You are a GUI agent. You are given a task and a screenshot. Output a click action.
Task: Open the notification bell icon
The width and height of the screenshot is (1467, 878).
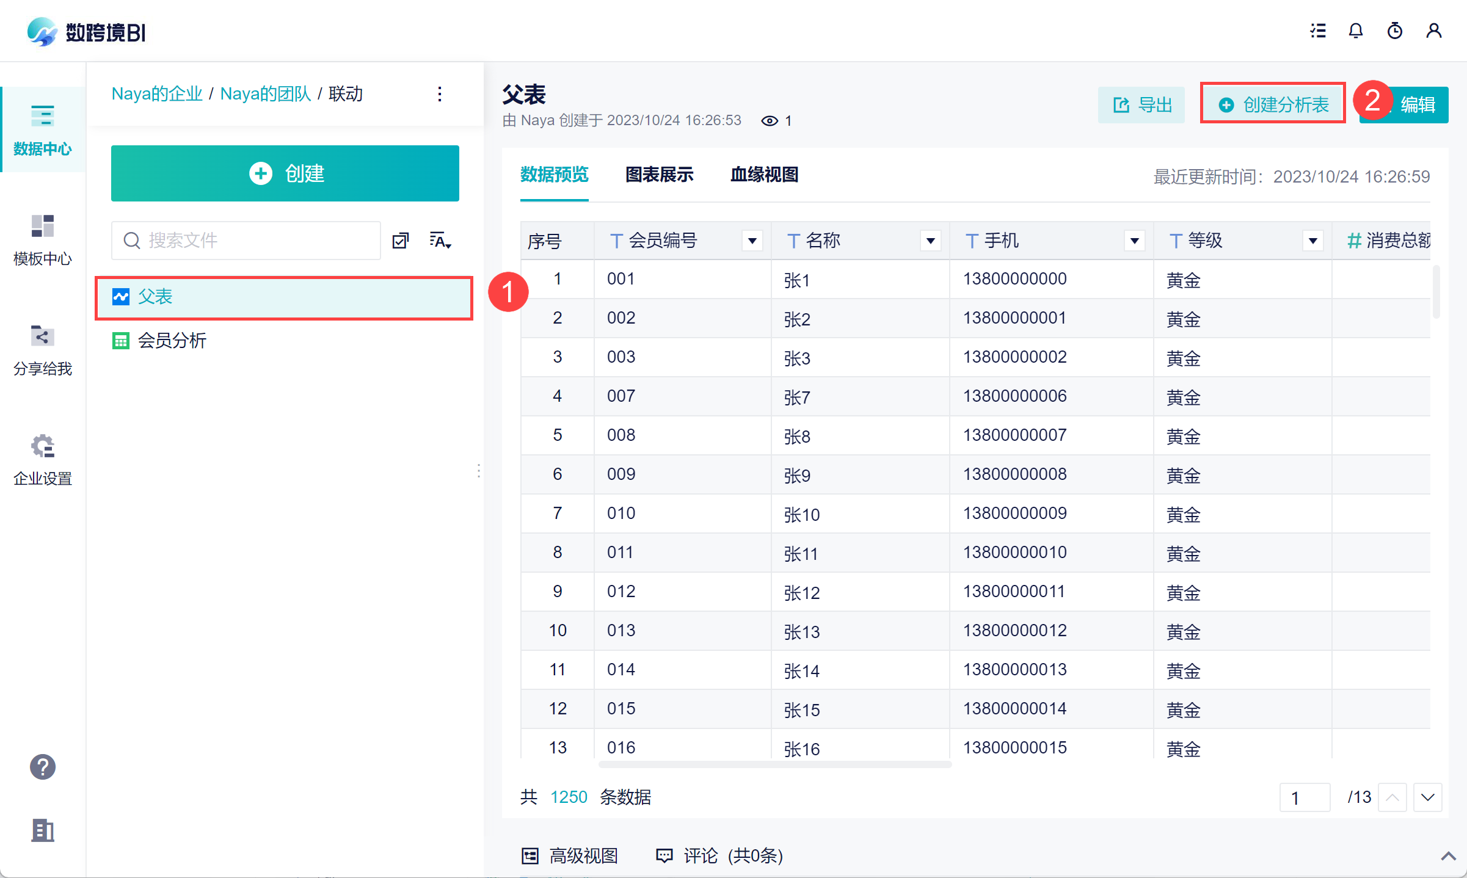[x=1355, y=31]
